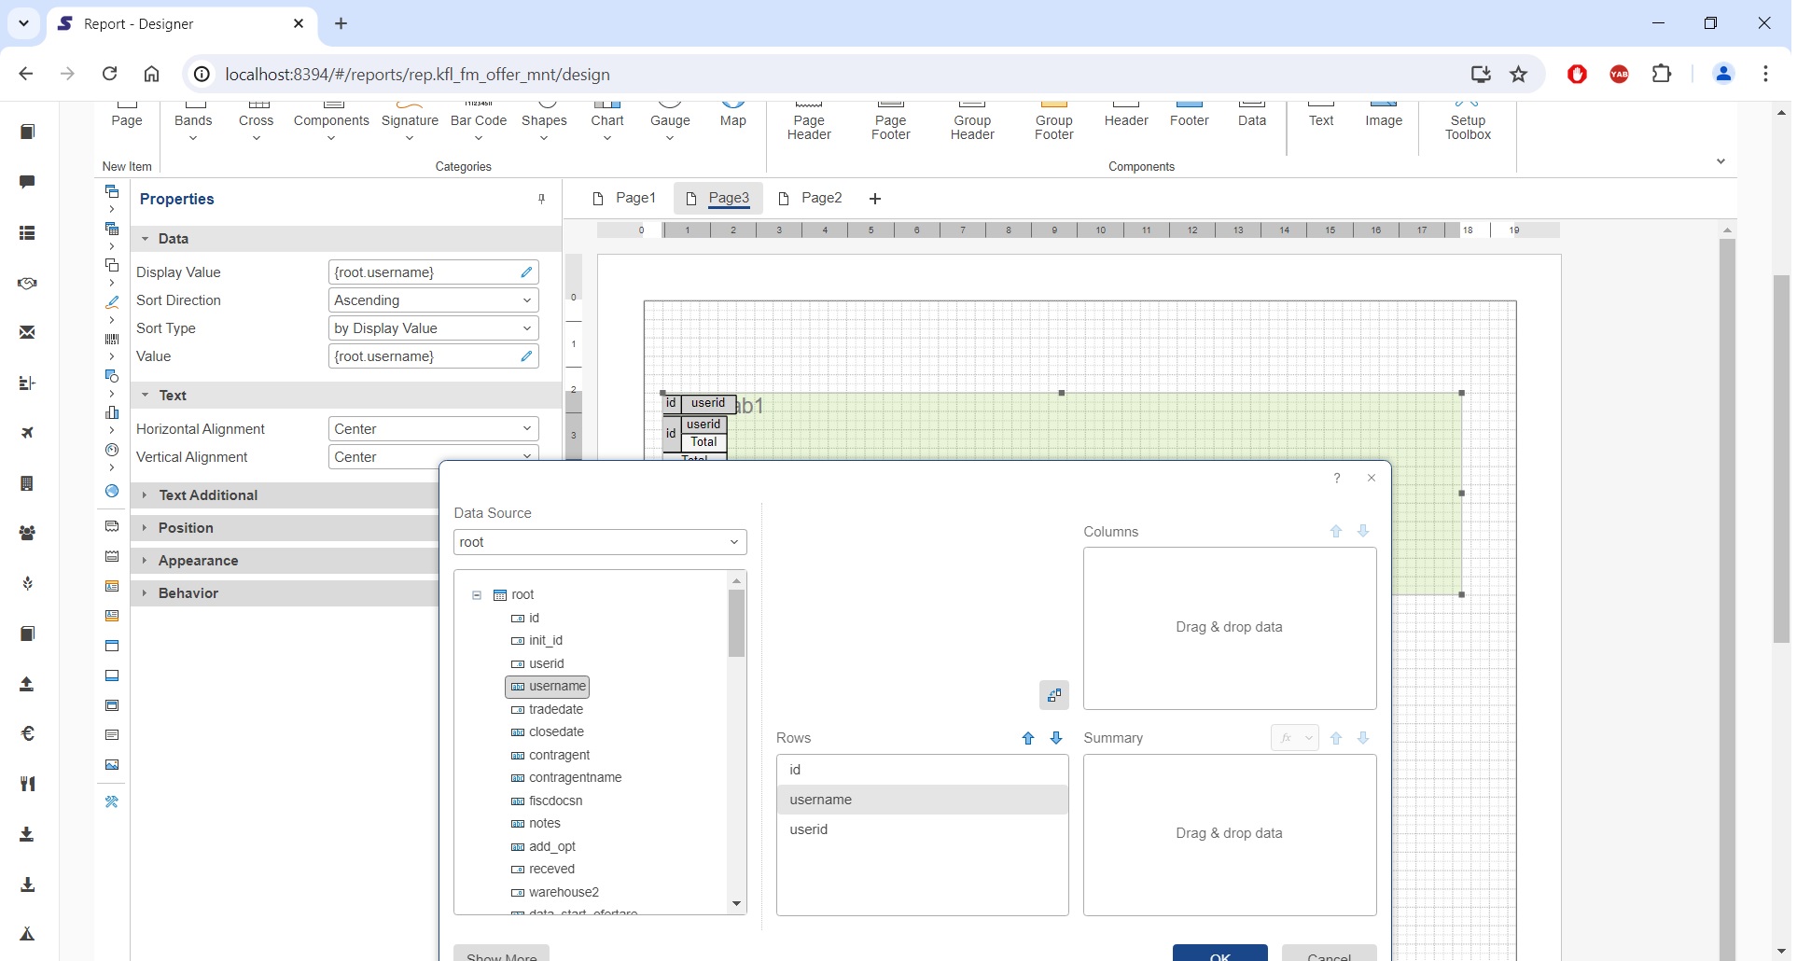Open the Data Source root dropdown
The width and height of the screenshot is (1797, 961).
click(x=600, y=542)
